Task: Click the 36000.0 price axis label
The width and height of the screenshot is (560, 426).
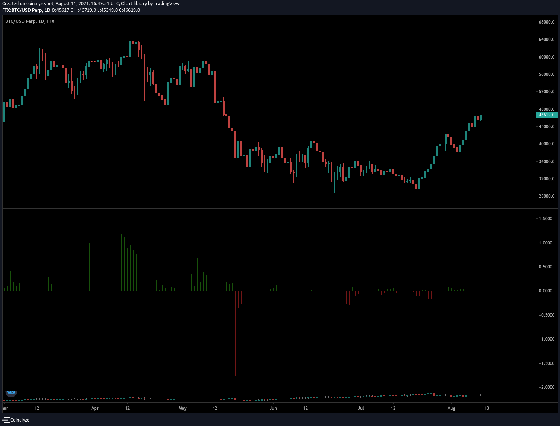Action: 547,162
